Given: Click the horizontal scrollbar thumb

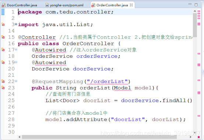Looking at the screenshot, I should 99,137.
